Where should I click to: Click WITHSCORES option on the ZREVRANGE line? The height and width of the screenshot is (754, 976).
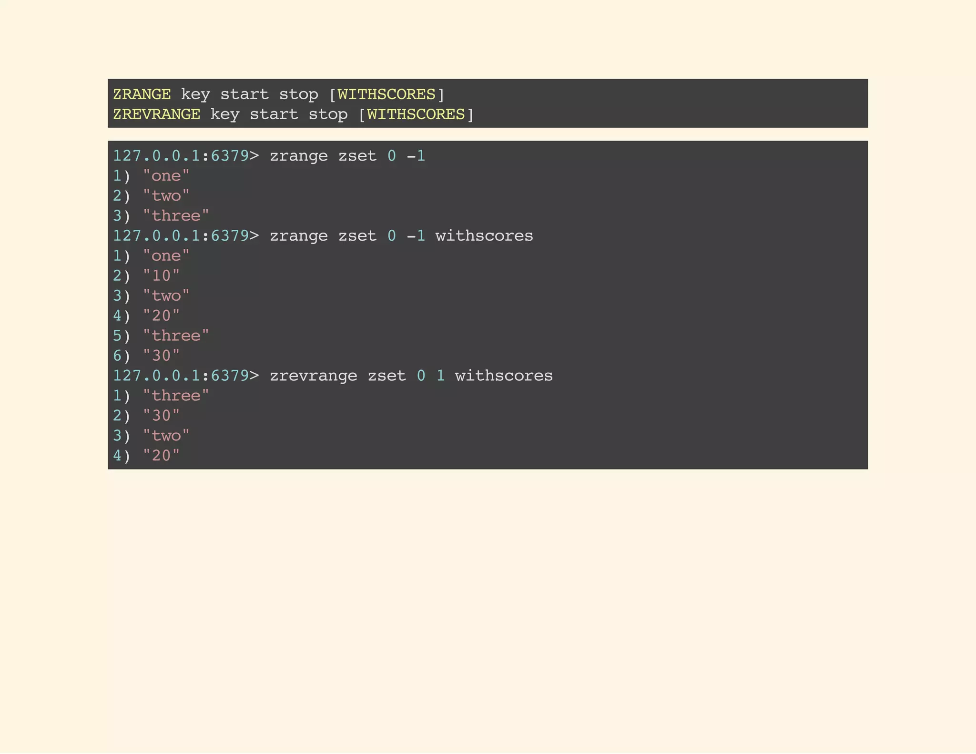(x=416, y=114)
